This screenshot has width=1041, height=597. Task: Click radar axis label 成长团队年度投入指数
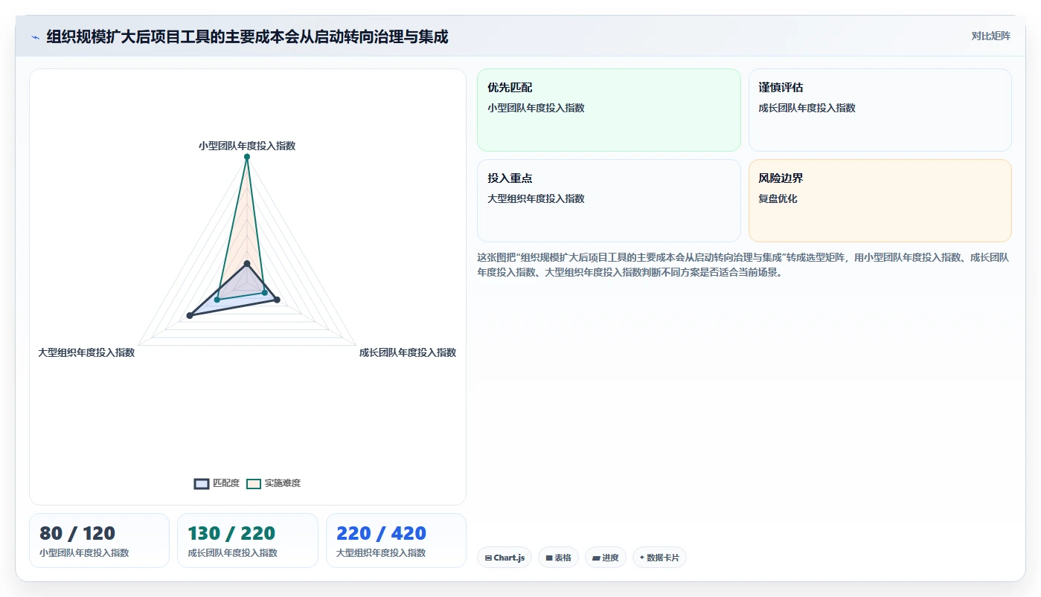(408, 352)
